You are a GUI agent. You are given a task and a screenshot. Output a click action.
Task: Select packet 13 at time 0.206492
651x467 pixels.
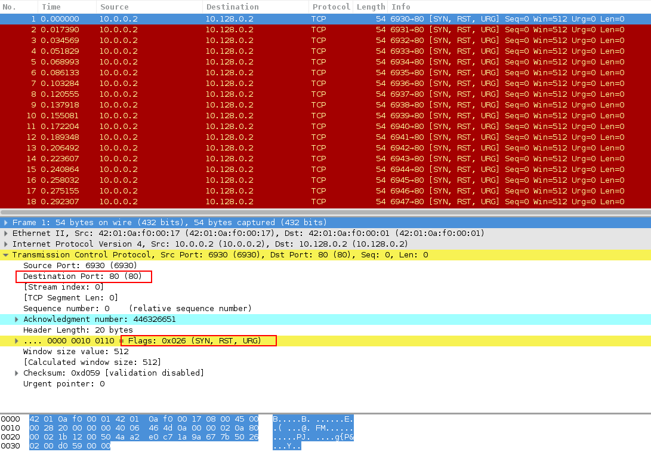click(326, 148)
